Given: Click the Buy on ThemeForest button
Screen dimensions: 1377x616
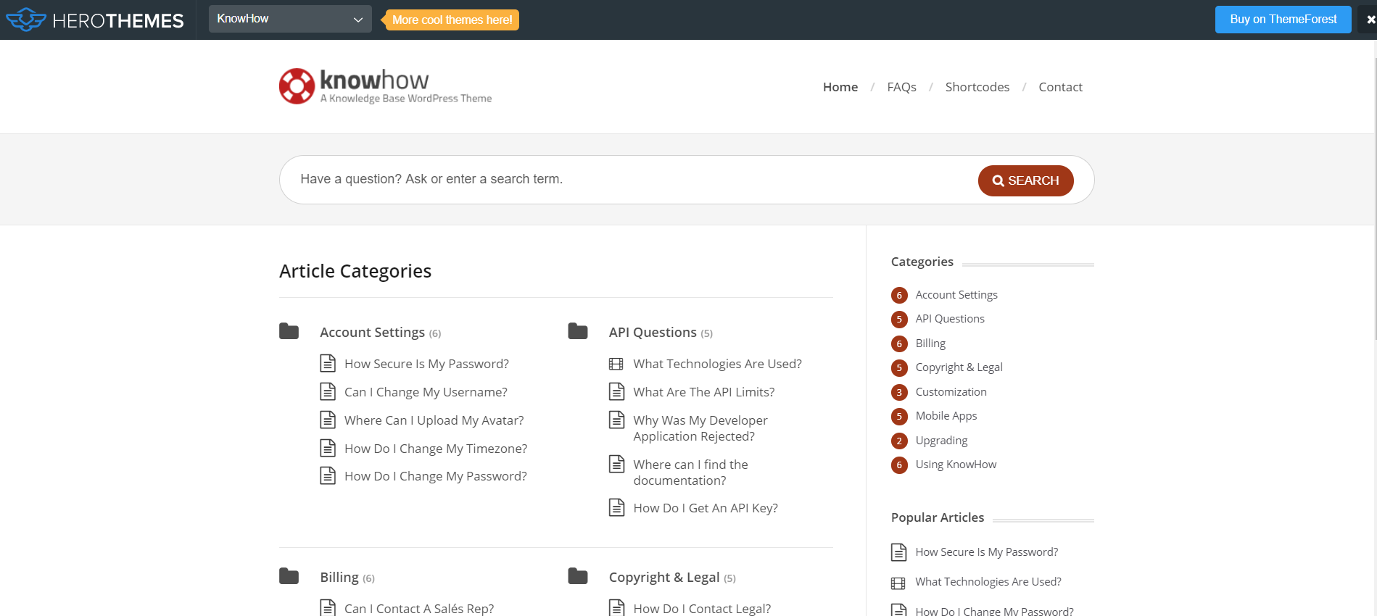Looking at the screenshot, I should pos(1283,20).
